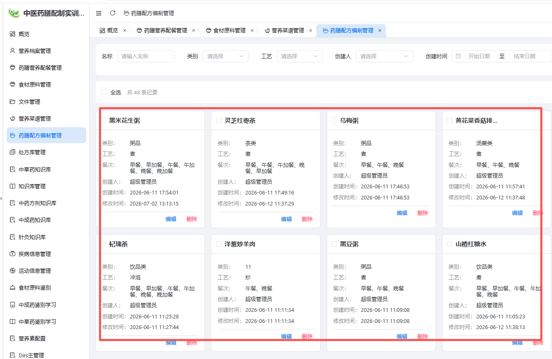Screen dimensions: 552x359
Task: Close the 营养菜谱管理 tab
Action: click(311, 30)
